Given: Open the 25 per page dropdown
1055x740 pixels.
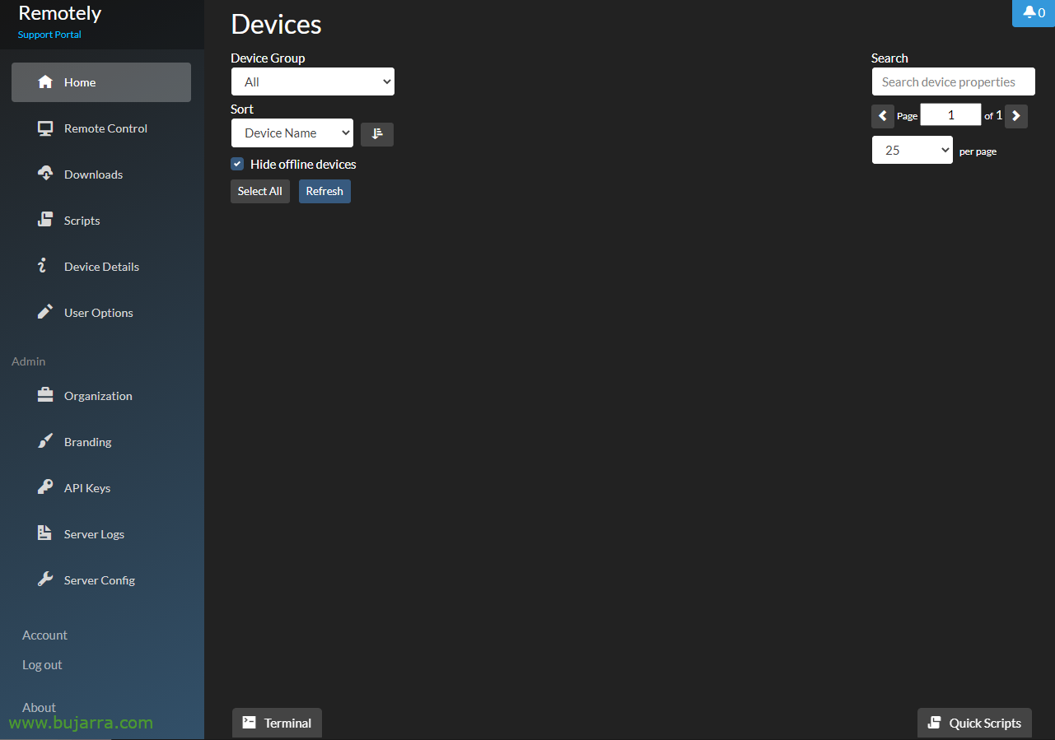Looking at the screenshot, I should (x=912, y=149).
